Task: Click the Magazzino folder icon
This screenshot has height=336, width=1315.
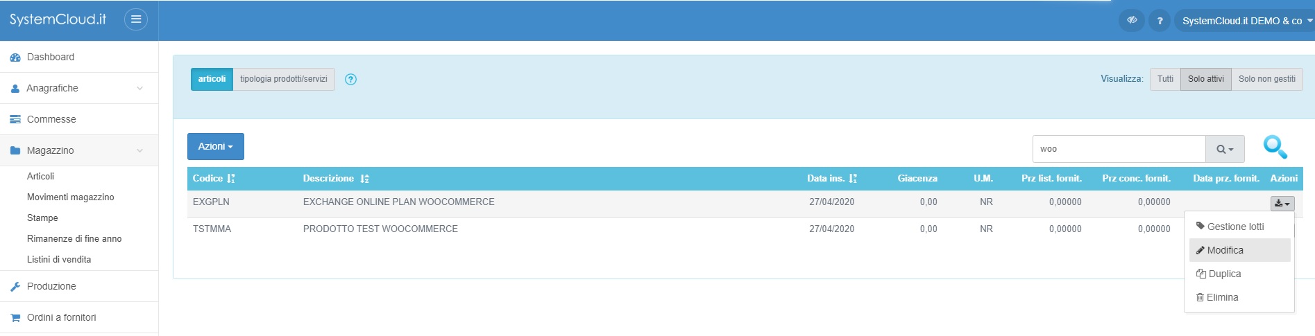Action: [x=15, y=150]
